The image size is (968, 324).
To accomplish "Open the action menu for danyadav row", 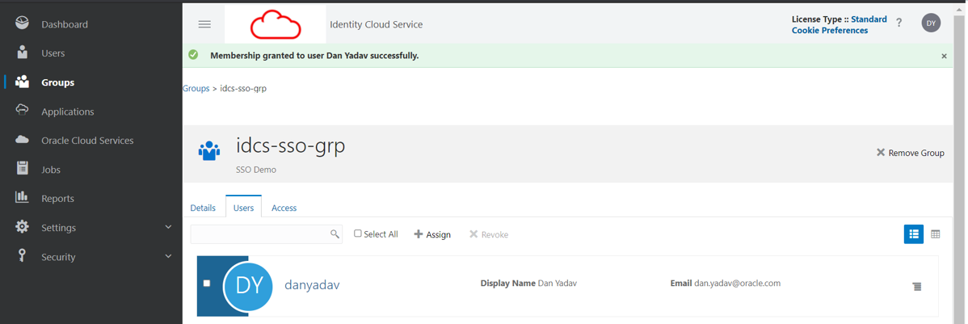I will pyautogui.click(x=917, y=286).
